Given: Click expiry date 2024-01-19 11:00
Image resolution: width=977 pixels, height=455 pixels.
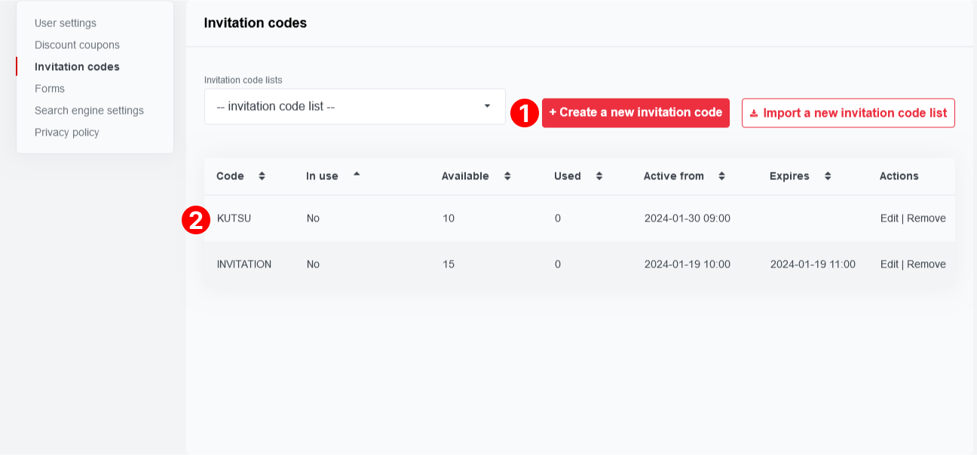Looking at the screenshot, I should click(813, 264).
